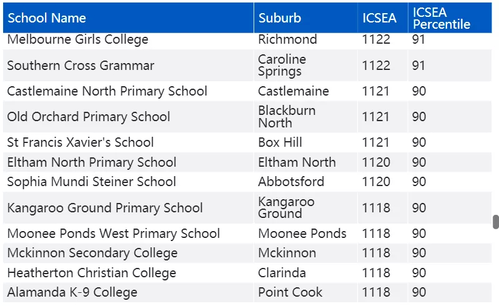
Task: Click Sophia Mundi Steiner School name
Action: click(x=92, y=182)
